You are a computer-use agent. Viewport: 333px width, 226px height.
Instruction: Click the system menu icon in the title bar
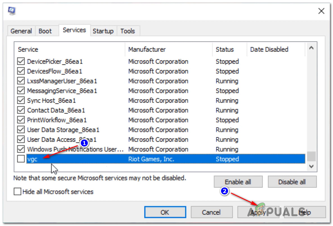12,11
